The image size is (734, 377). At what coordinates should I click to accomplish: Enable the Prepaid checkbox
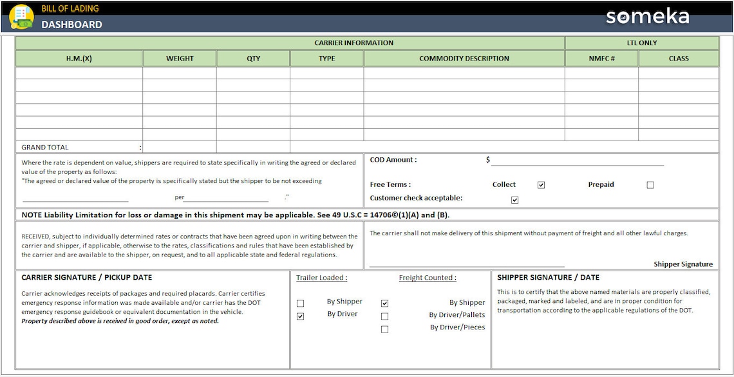click(x=650, y=184)
